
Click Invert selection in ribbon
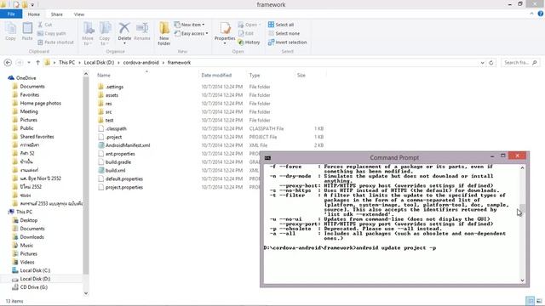(x=288, y=42)
